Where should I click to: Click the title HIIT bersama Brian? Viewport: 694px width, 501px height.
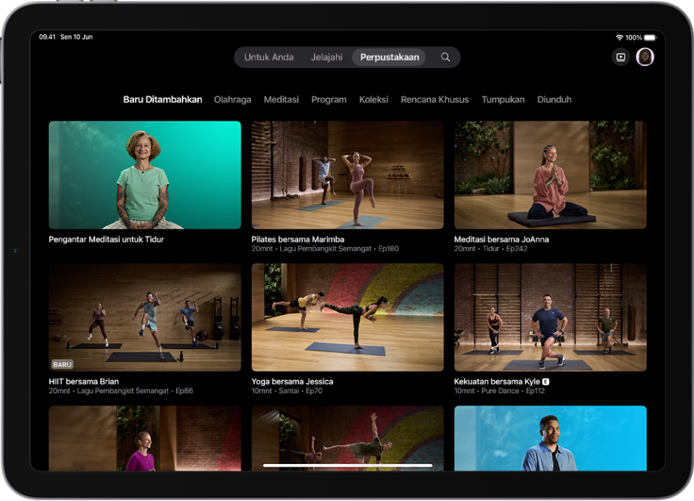(x=83, y=381)
